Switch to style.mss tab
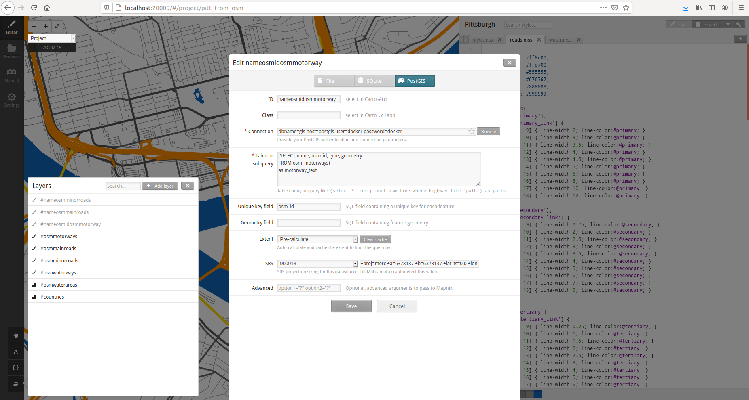Image resolution: width=749 pixels, height=400 pixels. click(x=482, y=40)
